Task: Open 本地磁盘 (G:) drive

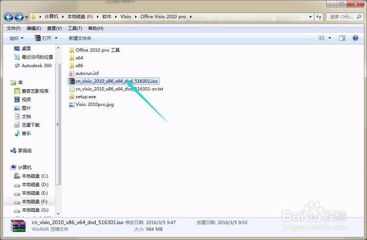Action: click(31, 210)
